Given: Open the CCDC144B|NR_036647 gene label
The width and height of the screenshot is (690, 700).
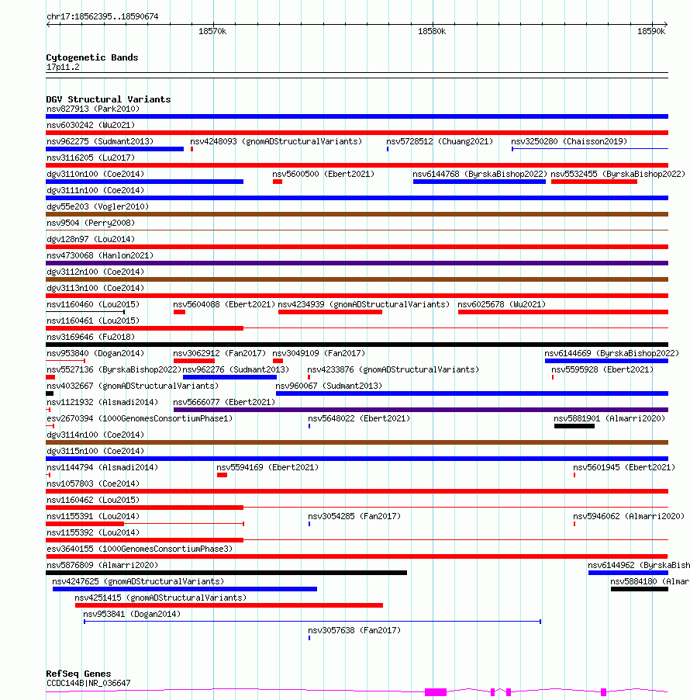Looking at the screenshot, I should (x=88, y=683).
